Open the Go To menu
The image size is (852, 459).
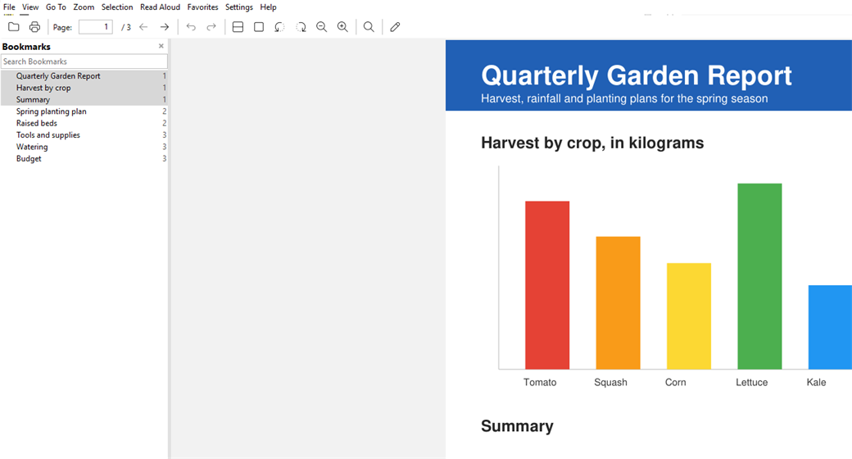coord(56,7)
